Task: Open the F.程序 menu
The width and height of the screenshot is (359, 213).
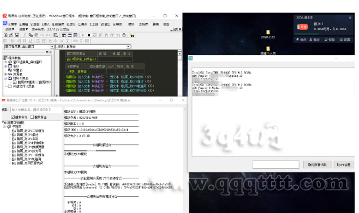Action: (x=13, y=24)
